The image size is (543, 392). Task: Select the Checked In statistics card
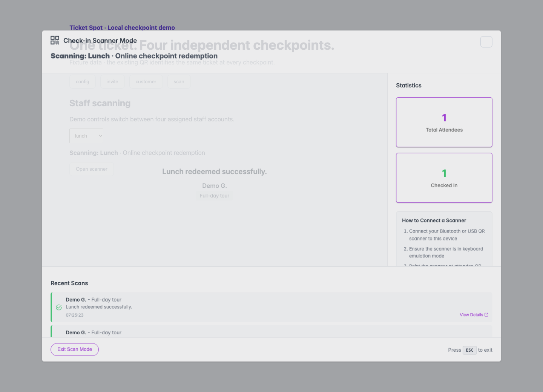[x=444, y=178]
